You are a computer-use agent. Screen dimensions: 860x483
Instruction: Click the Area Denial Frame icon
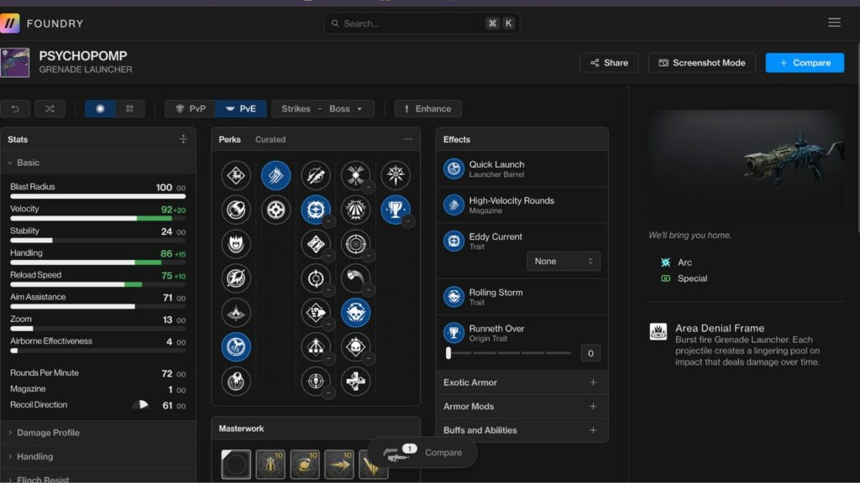click(658, 331)
